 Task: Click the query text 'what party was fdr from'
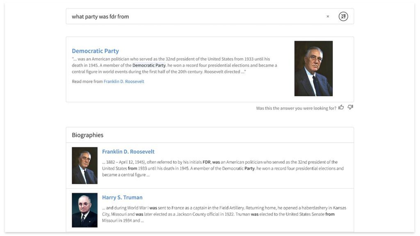[100, 17]
